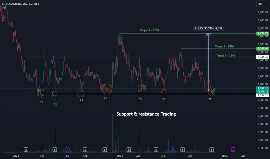The height and width of the screenshot is (159, 270).
Task: Select the 2,441.20 resistance price label
Action: click(x=262, y=57)
